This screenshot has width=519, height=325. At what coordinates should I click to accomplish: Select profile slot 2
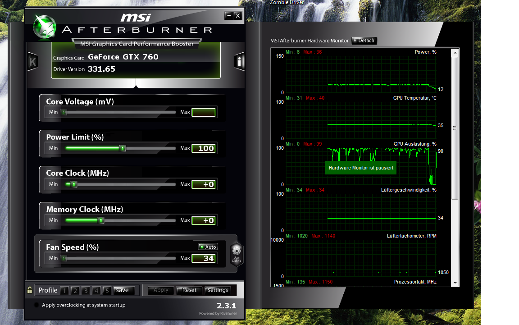click(x=75, y=291)
